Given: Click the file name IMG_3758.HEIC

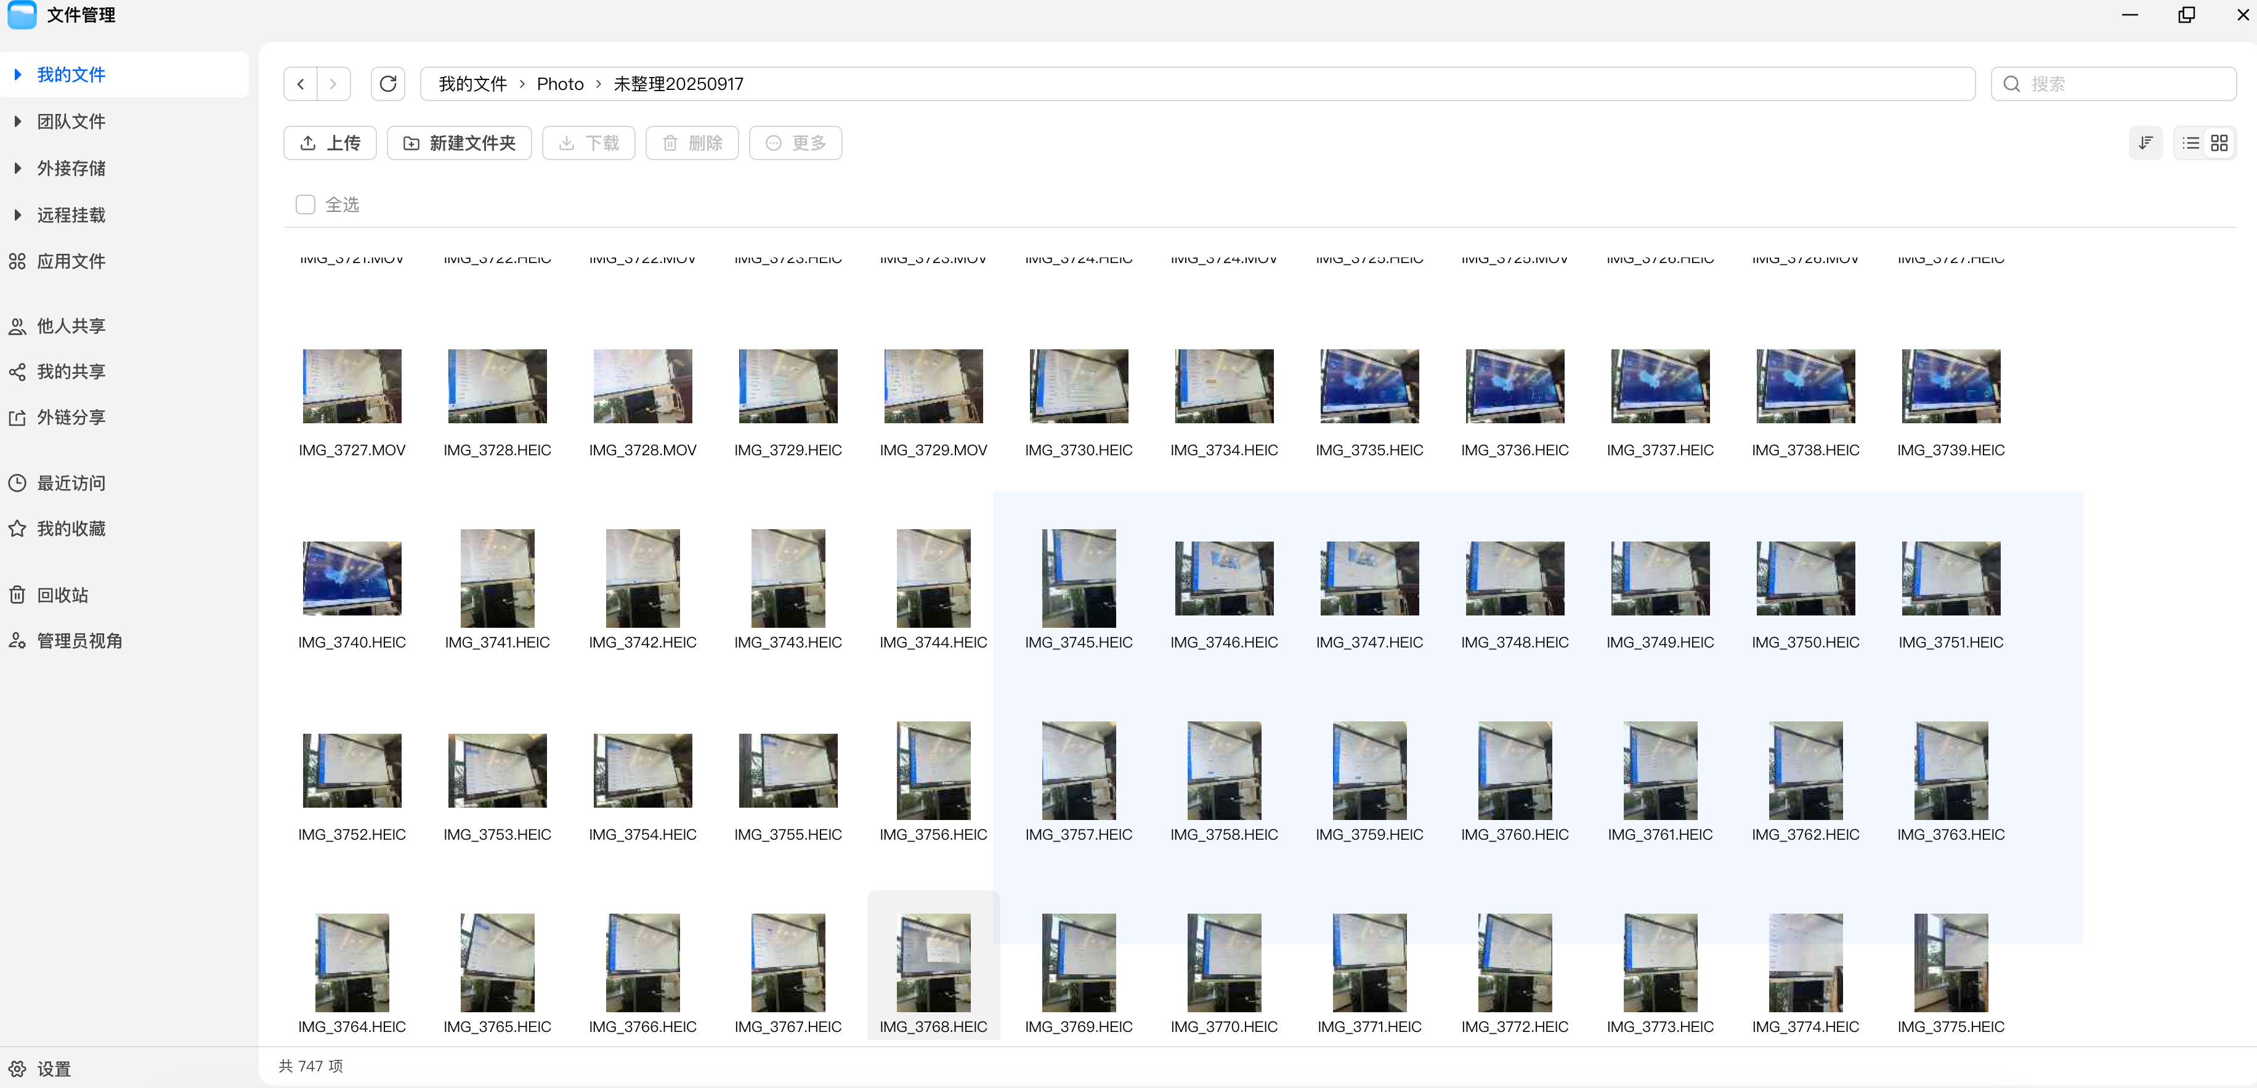Looking at the screenshot, I should pyautogui.click(x=1224, y=835).
